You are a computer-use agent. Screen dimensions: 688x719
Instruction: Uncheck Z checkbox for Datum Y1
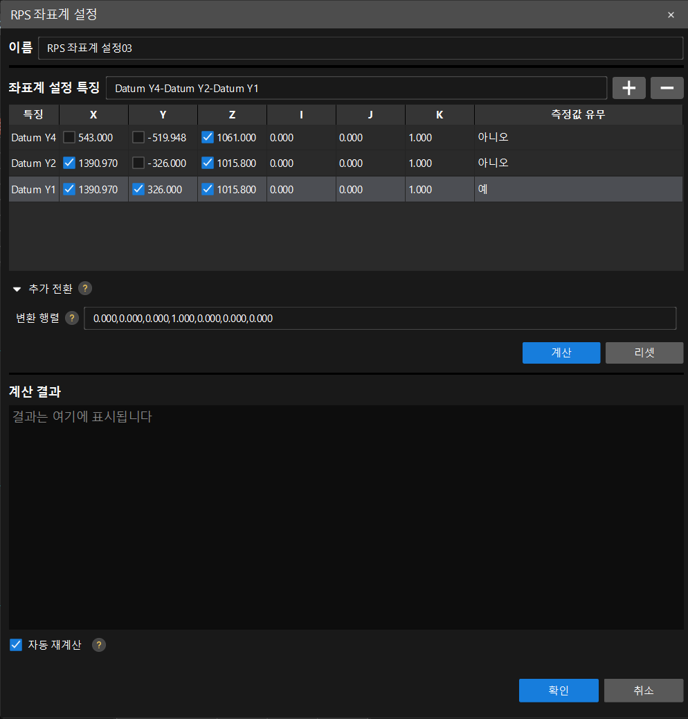[208, 189]
